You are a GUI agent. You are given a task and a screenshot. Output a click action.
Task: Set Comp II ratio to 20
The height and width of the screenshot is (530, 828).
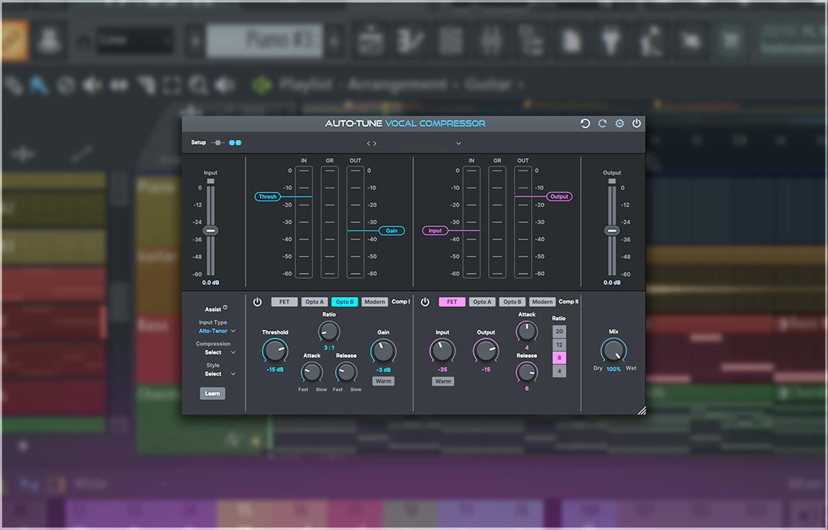[559, 331]
